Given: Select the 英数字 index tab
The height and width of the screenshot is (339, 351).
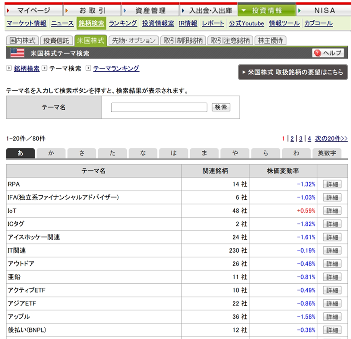Looking at the screenshot, I should click(x=327, y=153).
